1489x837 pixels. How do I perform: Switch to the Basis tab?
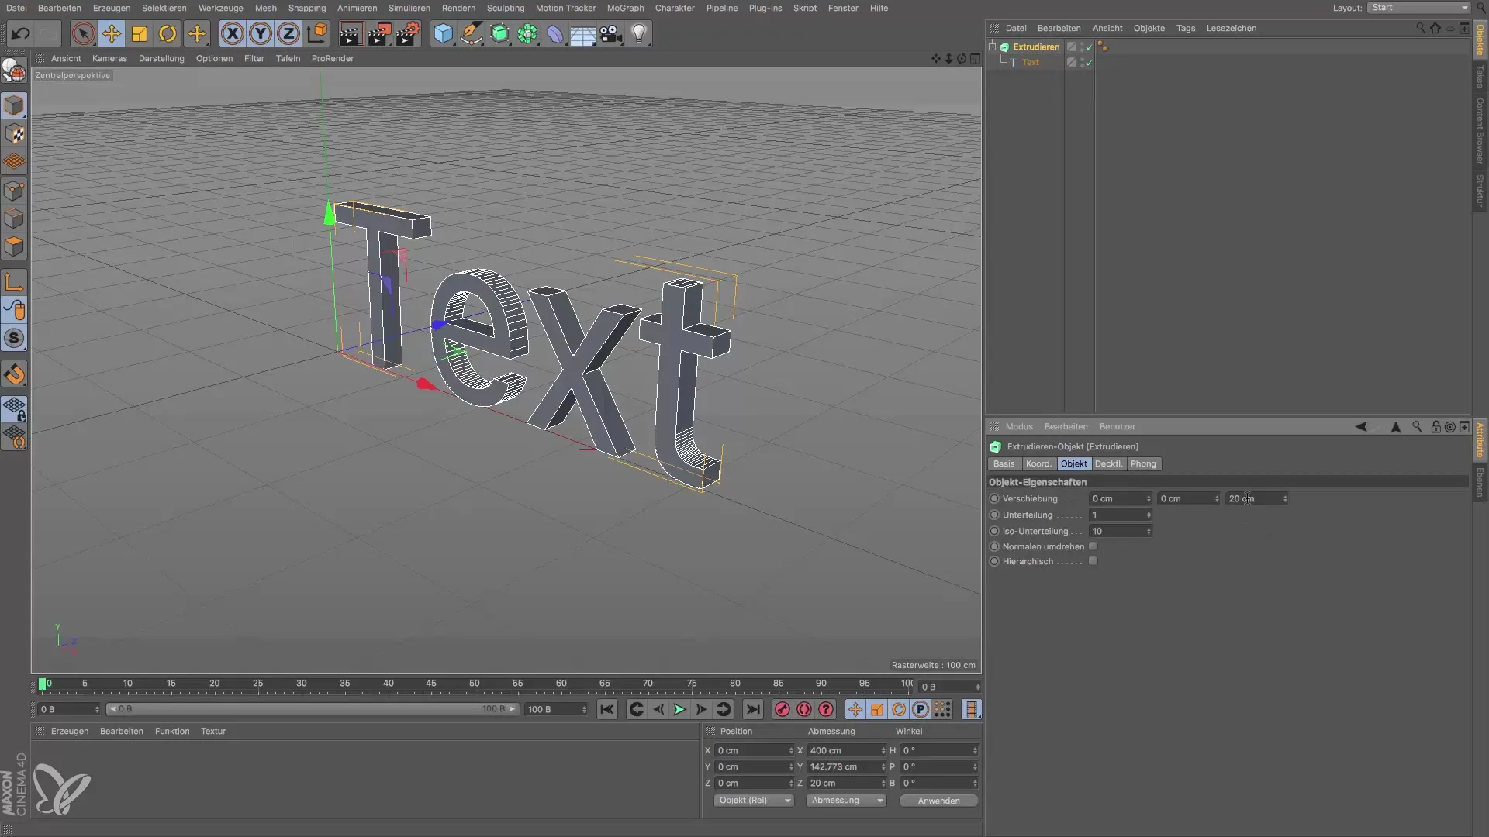1004,463
